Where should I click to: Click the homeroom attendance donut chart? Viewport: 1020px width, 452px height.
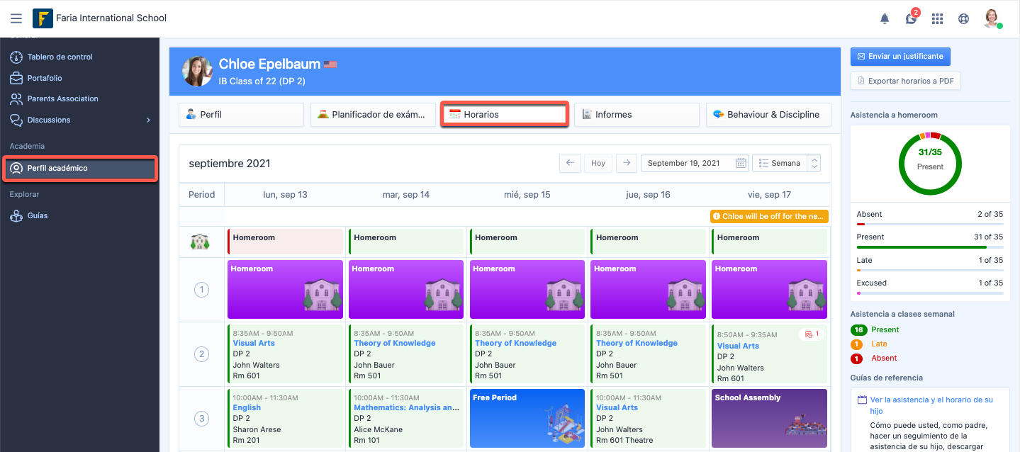pos(929,163)
